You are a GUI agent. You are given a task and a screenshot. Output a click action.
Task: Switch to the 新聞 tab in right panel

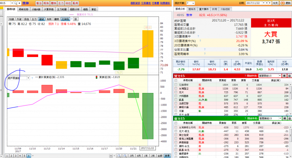point(215,9)
